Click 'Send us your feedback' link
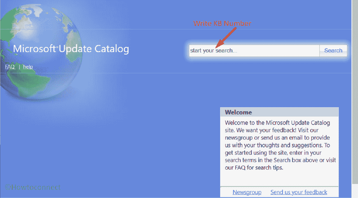The image size is (358, 198). pos(299,192)
